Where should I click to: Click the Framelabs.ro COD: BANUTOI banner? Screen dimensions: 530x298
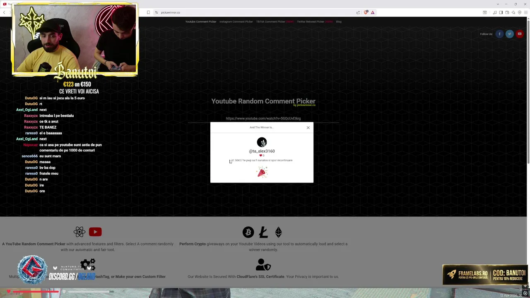click(x=484, y=274)
